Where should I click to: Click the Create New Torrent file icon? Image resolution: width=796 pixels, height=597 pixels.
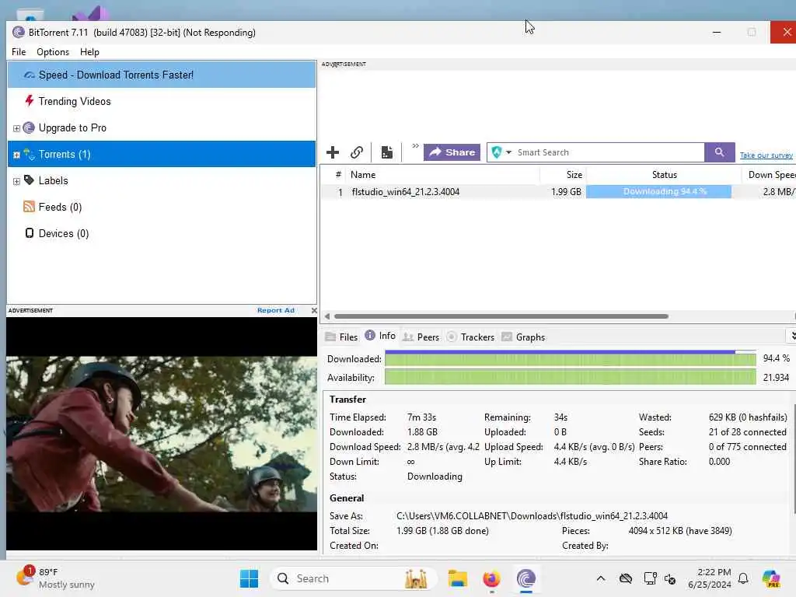coord(387,152)
